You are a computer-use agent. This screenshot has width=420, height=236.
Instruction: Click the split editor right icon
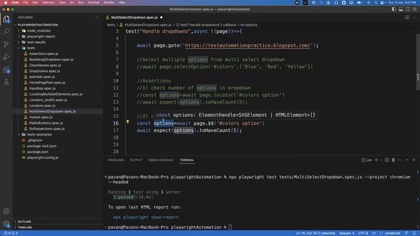coord(407,18)
